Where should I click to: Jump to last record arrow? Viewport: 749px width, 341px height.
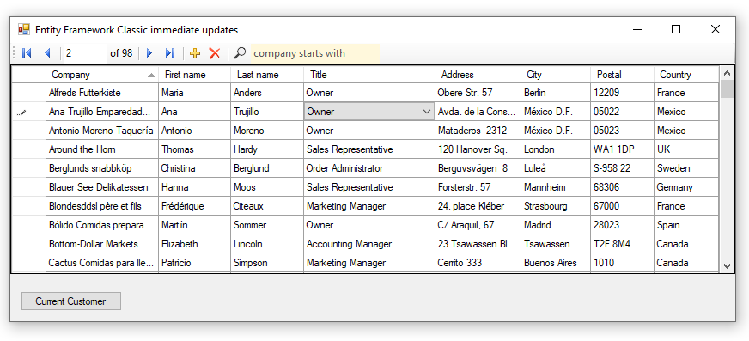170,53
